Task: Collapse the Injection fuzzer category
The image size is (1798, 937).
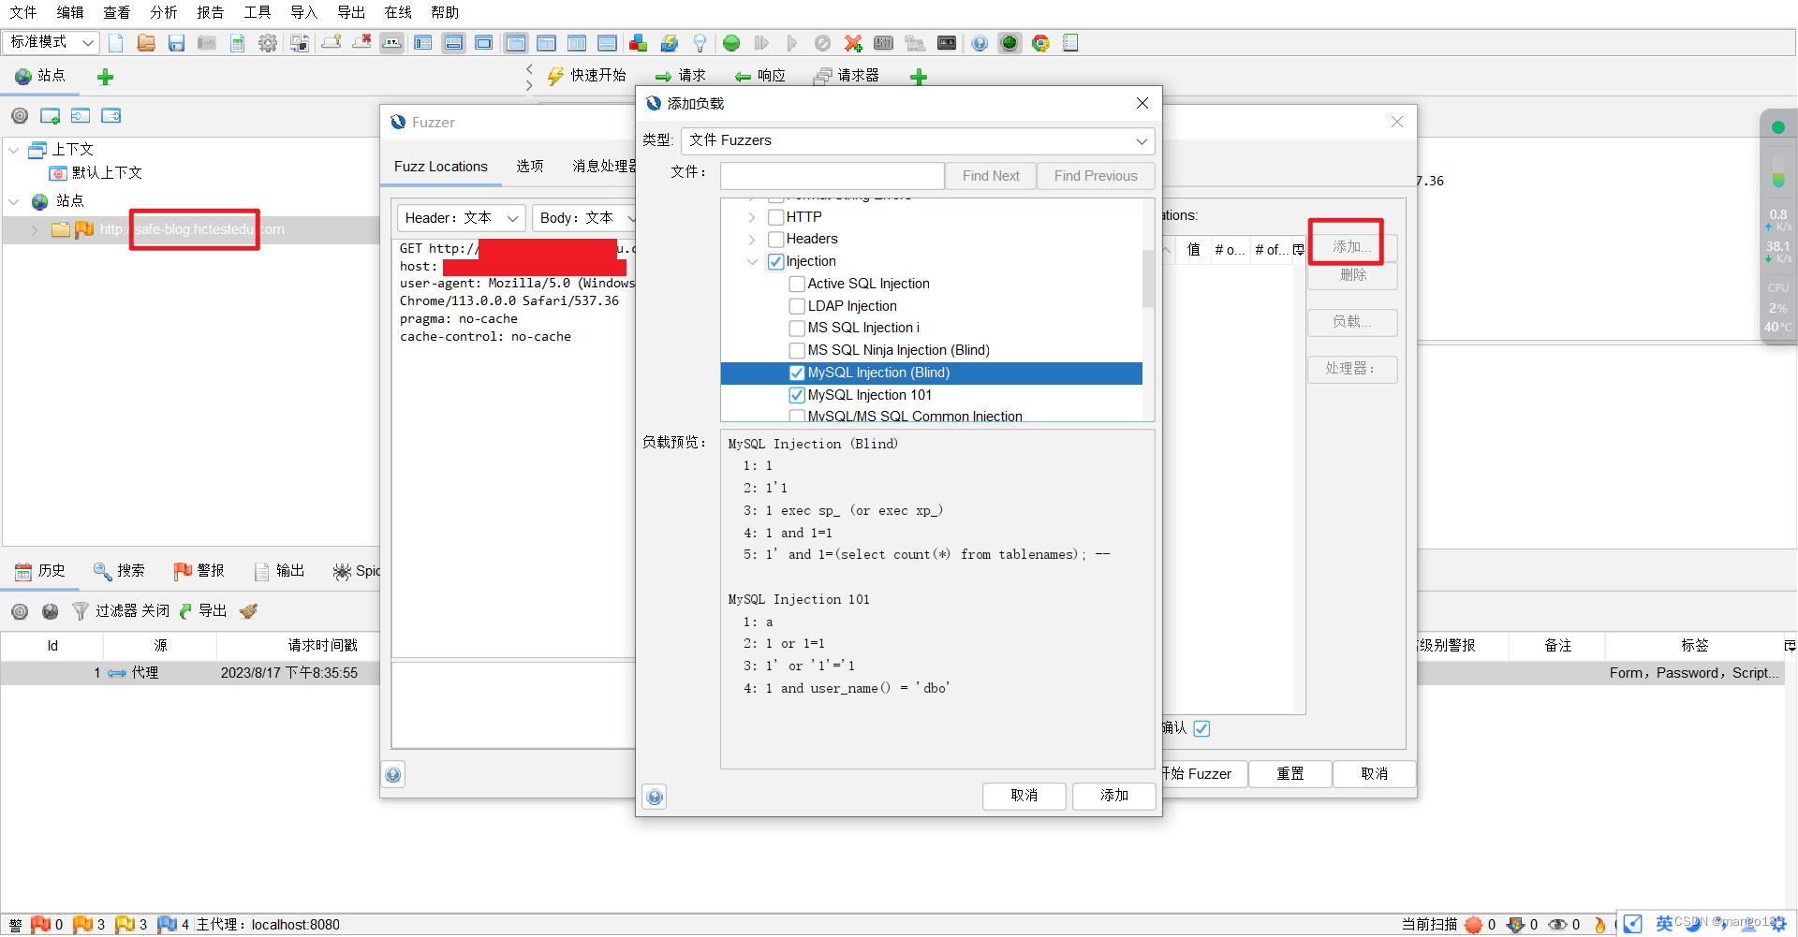Action: click(x=752, y=262)
